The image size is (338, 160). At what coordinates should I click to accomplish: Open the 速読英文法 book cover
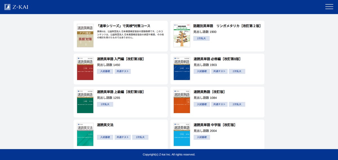pos(85,134)
